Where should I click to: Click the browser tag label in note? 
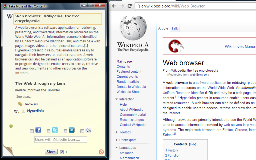click(x=31, y=104)
